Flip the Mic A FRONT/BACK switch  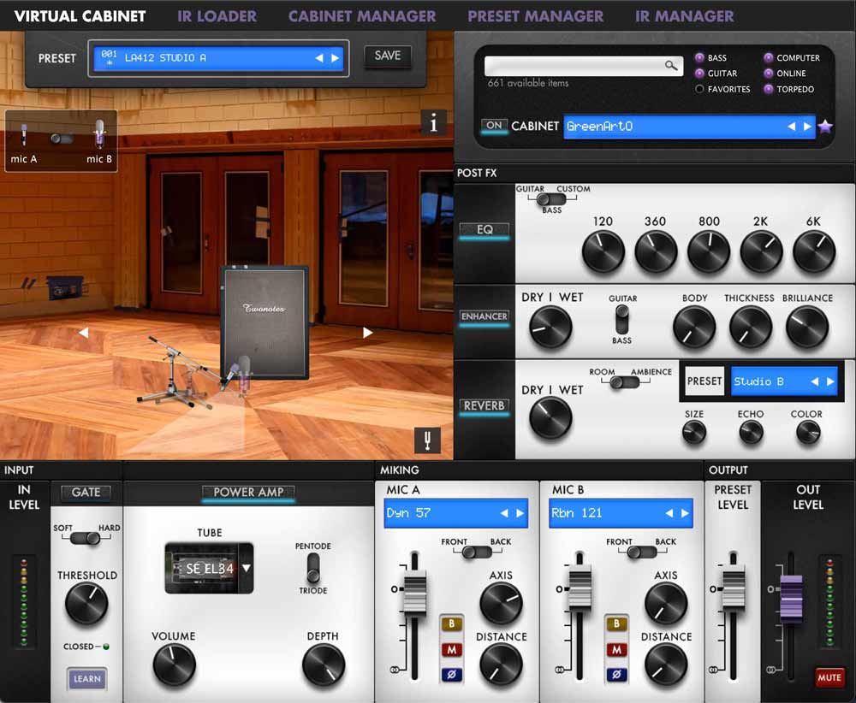pos(477,552)
